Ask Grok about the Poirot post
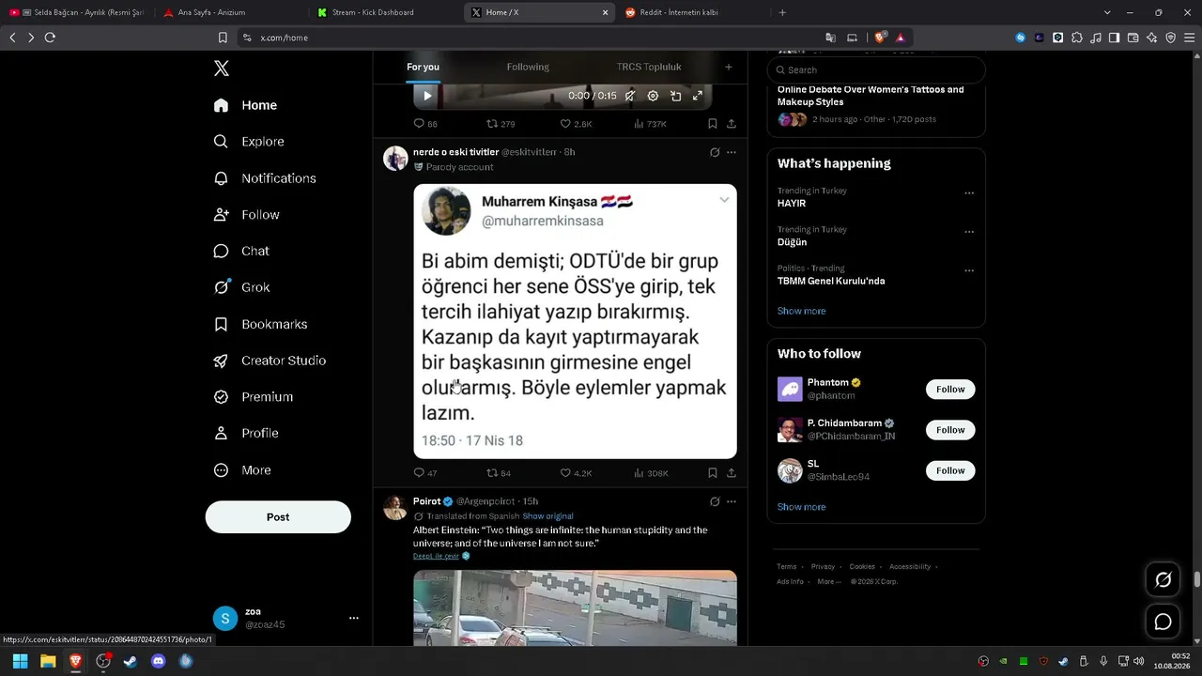Image resolution: width=1202 pixels, height=676 pixels. pos(715,501)
